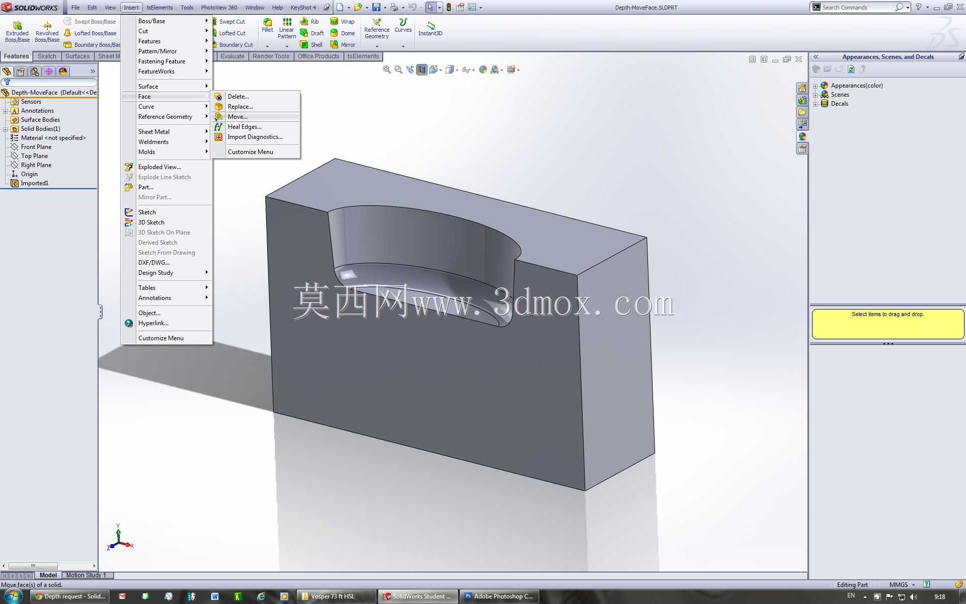Toggle the Section View button
Image resolution: width=966 pixels, height=604 pixels.
click(x=422, y=70)
